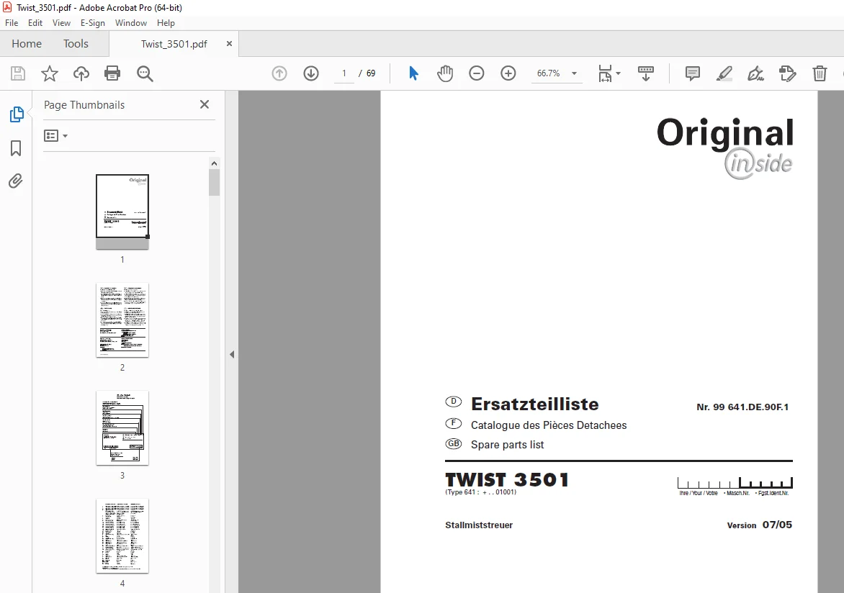Select page 2 thumbnail
Viewport: 844px width, 593px height.
122,320
